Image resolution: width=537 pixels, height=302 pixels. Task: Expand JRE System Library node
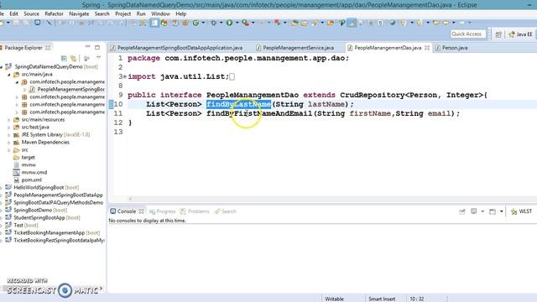9,135
